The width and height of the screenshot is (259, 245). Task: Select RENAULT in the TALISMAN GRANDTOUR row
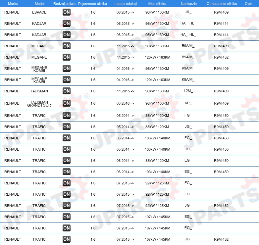13,103
